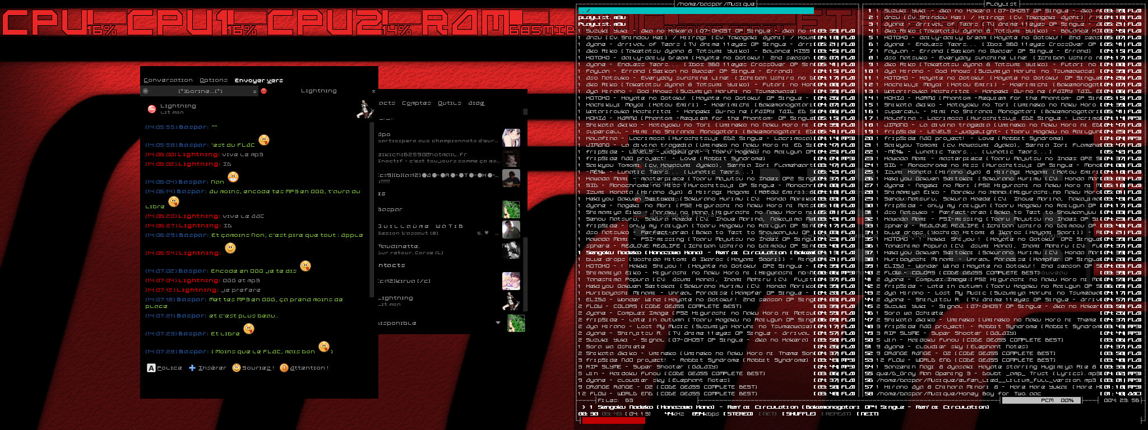This screenshot has height=430, width=1148.
Task: Expand the Disponible status dropdown
Action: (498, 323)
